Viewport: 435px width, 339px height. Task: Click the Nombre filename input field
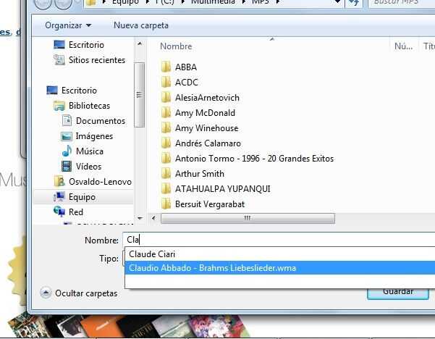(x=279, y=239)
